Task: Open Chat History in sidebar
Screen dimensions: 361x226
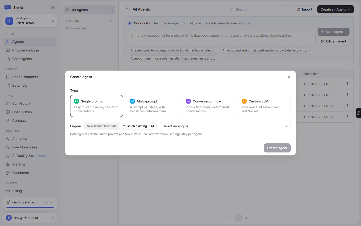Action: pyautogui.click(x=30, y=112)
